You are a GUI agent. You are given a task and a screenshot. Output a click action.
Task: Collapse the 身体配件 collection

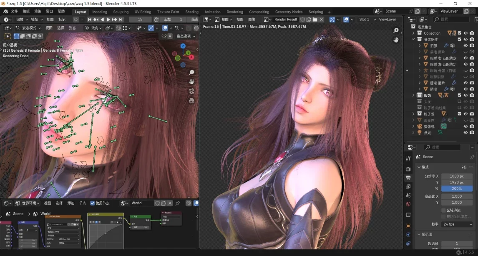pyautogui.click(x=413, y=39)
